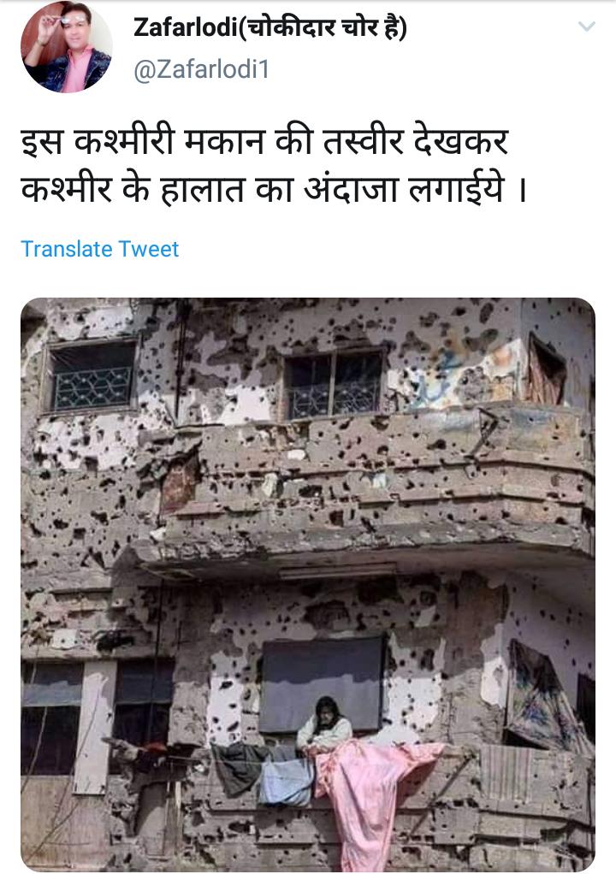The width and height of the screenshot is (616, 874).
Task: Click the torn awning at photo's upper right
Action: 546,370
